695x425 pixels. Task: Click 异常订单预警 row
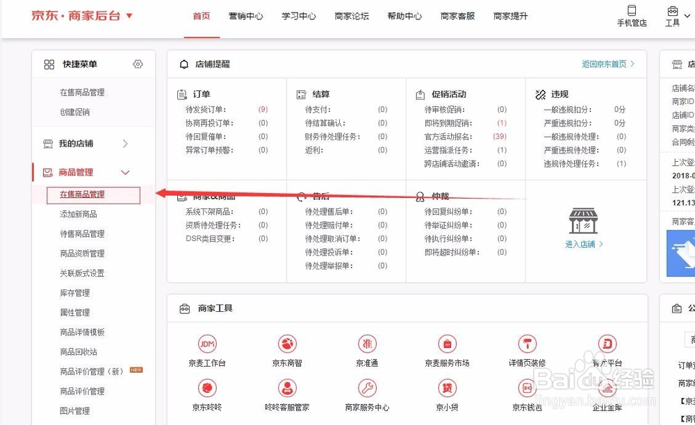[227, 150]
